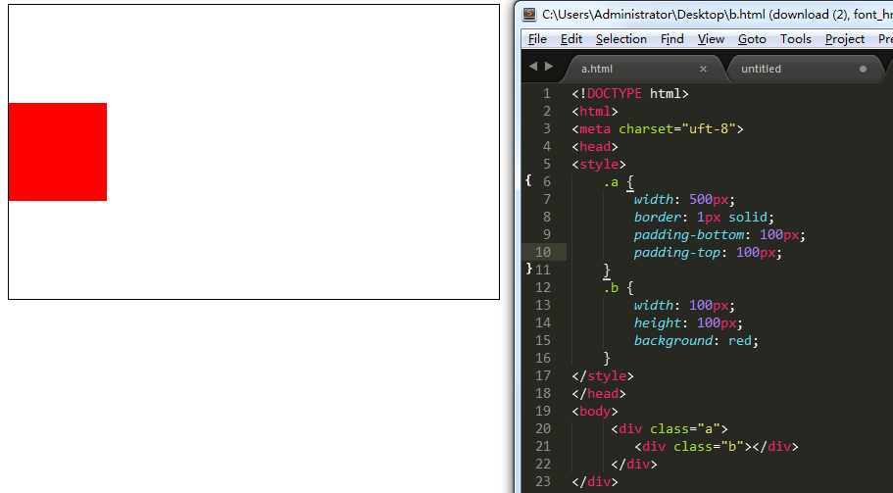Open the Goto menu
The height and width of the screenshot is (493, 893).
752,39
